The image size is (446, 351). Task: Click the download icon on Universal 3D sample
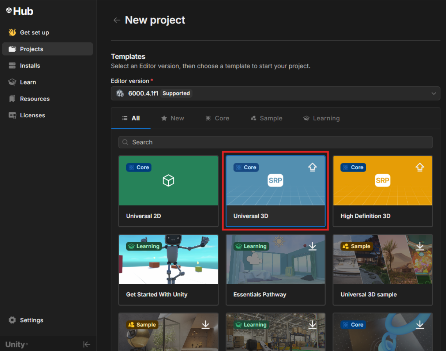420,246
